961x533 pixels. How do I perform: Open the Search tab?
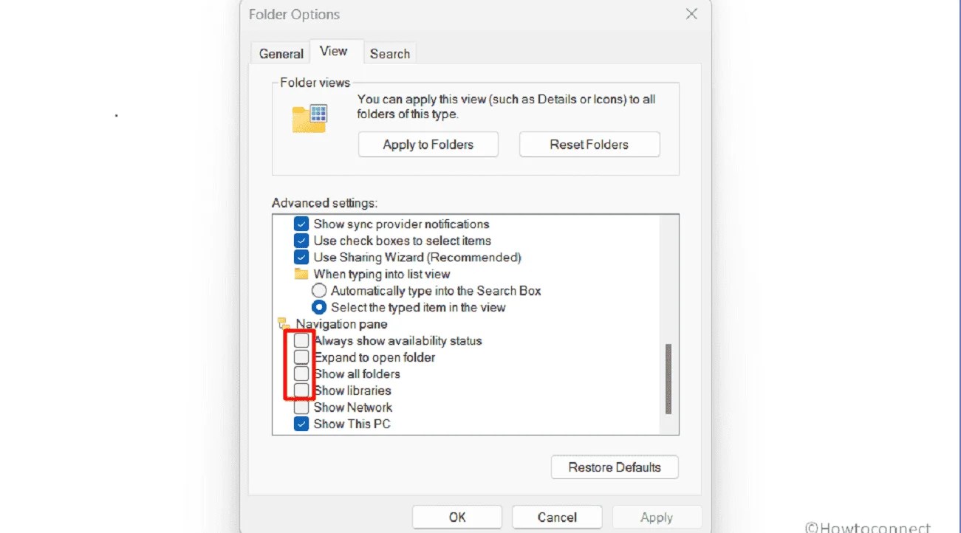(390, 52)
